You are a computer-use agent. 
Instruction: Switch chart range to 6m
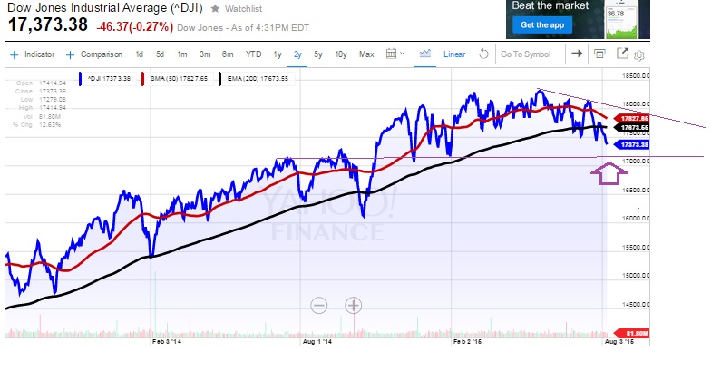(x=225, y=54)
